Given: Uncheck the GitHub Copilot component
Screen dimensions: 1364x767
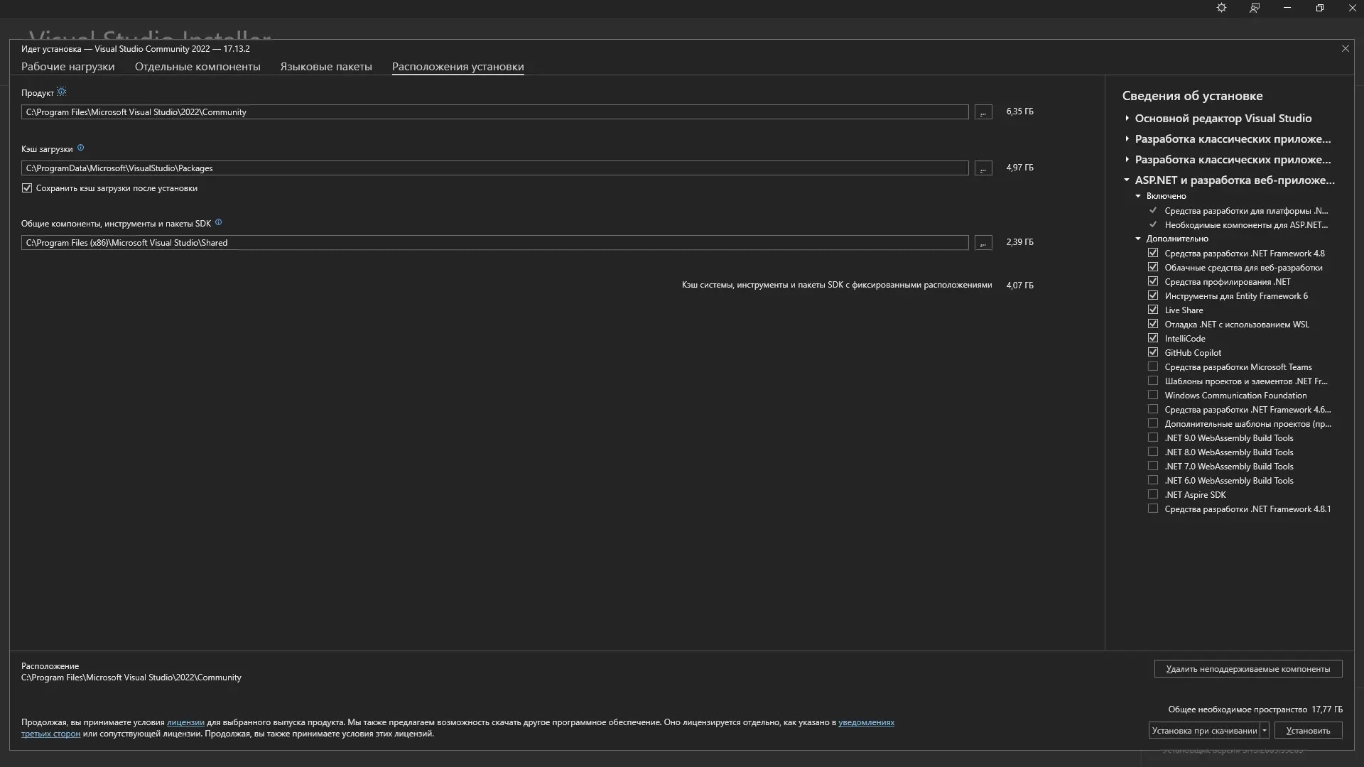Looking at the screenshot, I should (x=1153, y=352).
